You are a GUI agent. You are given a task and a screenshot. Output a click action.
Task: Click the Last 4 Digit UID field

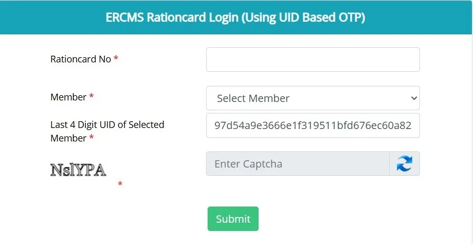(x=312, y=125)
